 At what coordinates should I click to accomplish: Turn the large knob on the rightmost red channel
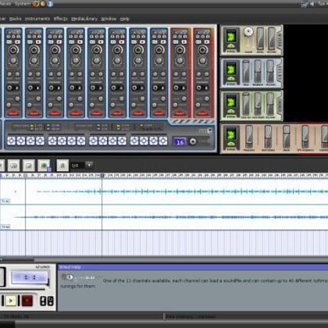[202, 50]
